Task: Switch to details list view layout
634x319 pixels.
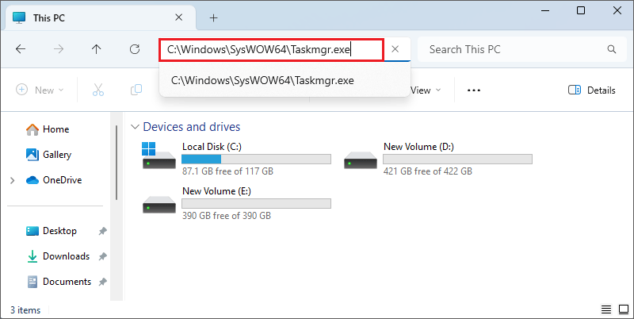Action: (x=606, y=310)
